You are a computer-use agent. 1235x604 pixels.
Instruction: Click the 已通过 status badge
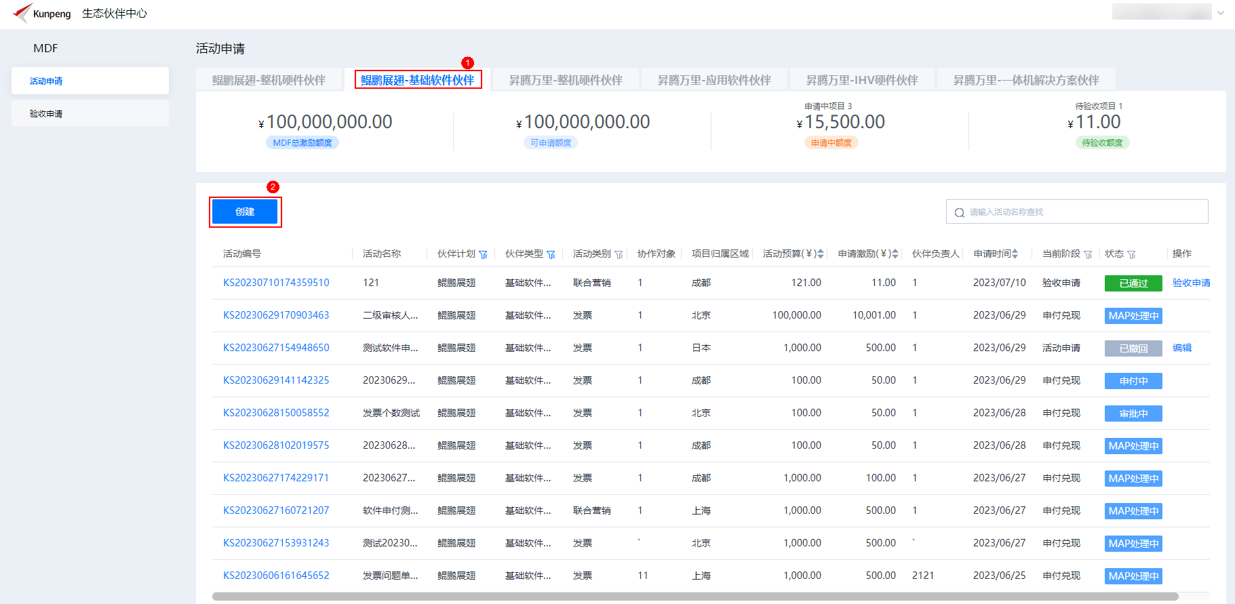[x=1133, y=283]
